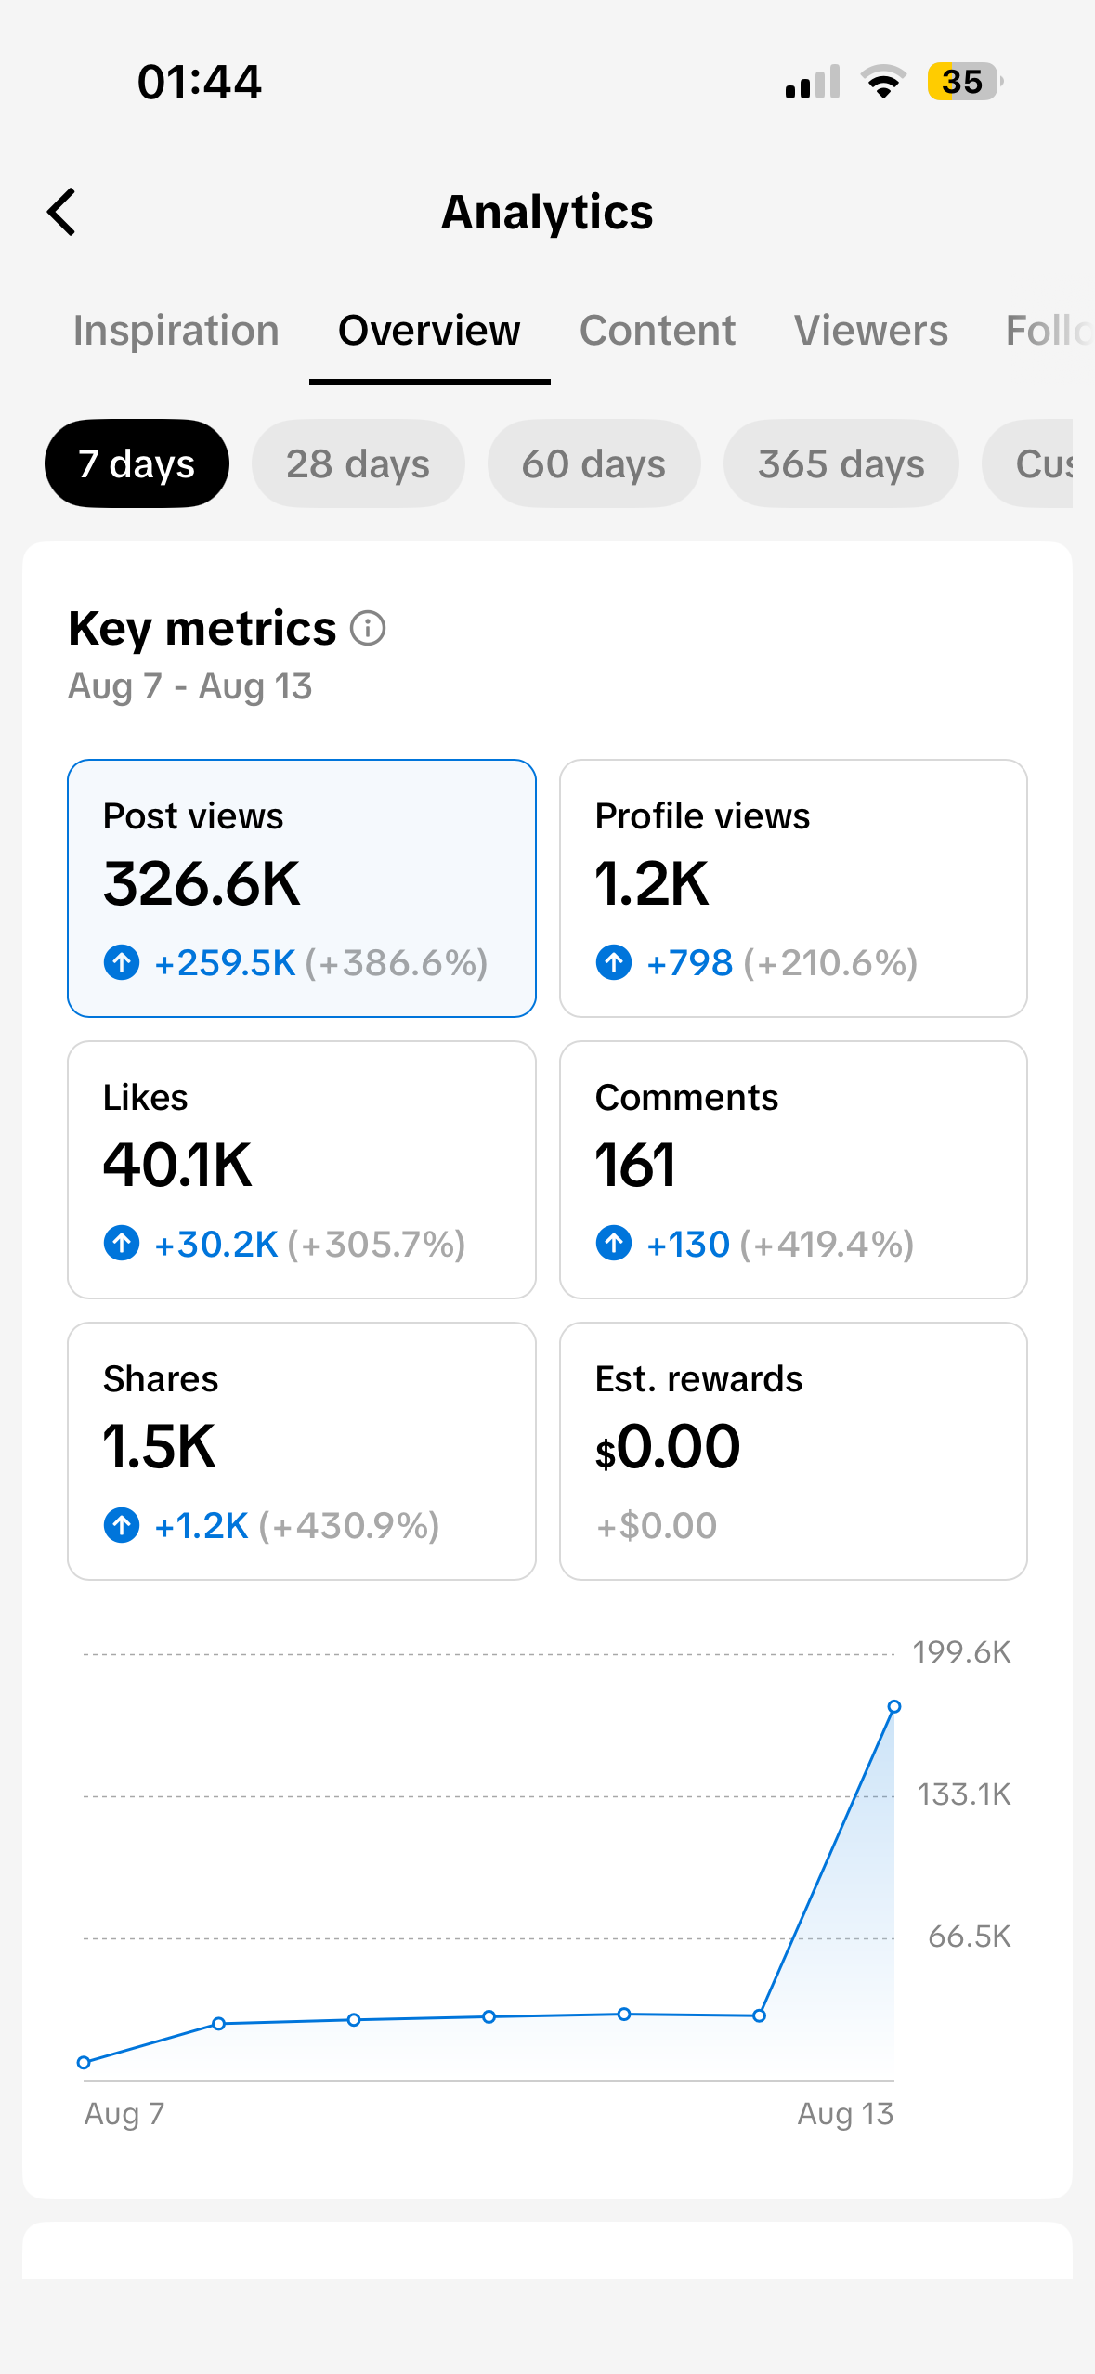Select the 60 days range pill

coord(593,463)
